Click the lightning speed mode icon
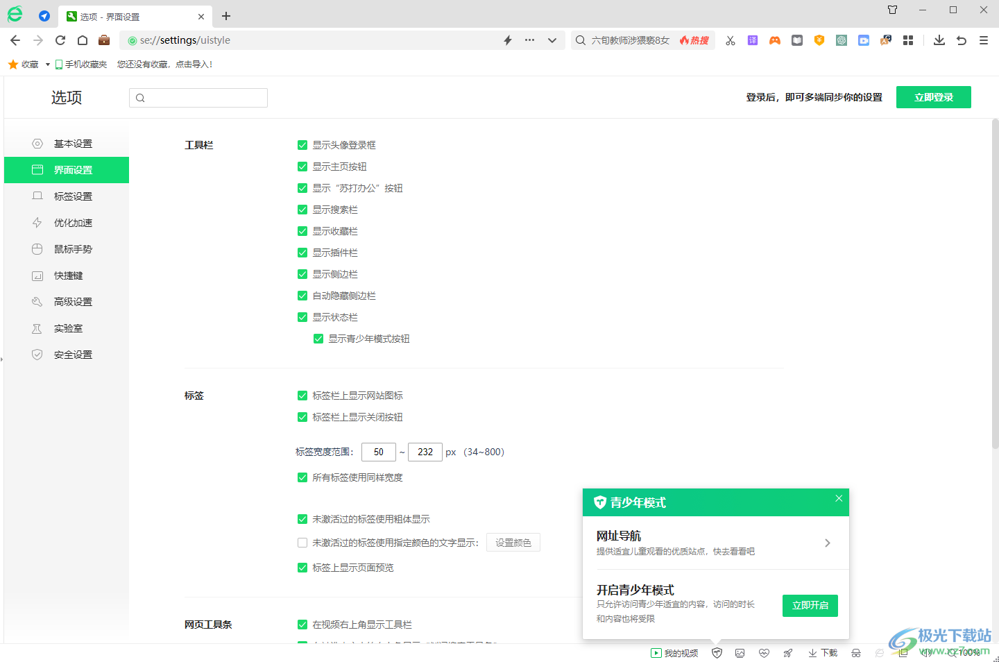999x662 pixels. click(x=508, y=40)
